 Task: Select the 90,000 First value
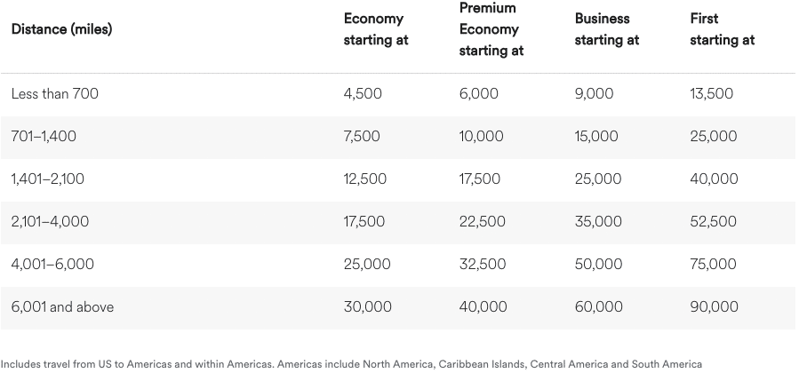click(x=714, y=306)
